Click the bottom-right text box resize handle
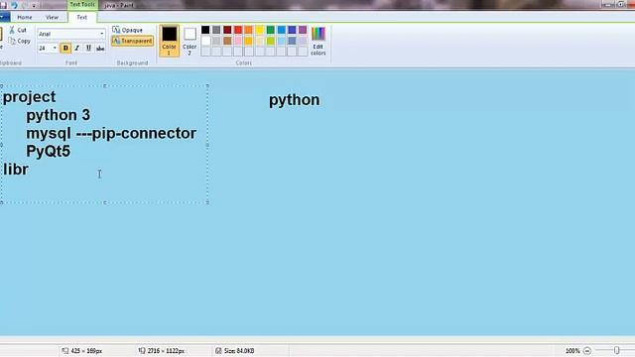 click(x=207, y=202)
